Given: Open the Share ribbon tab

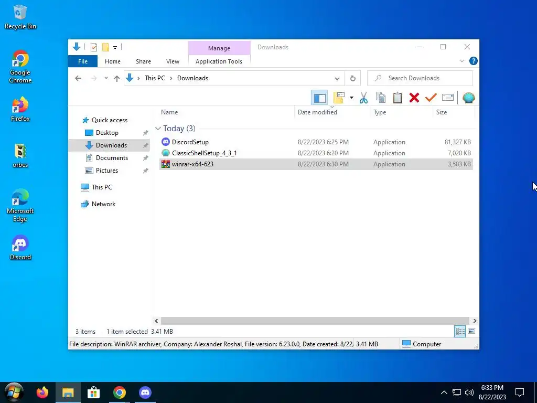Looking at the screenshot, I should point(143,61).
